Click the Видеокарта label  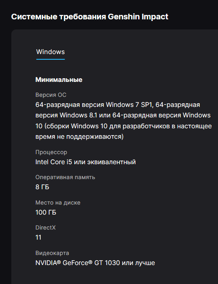52,253
